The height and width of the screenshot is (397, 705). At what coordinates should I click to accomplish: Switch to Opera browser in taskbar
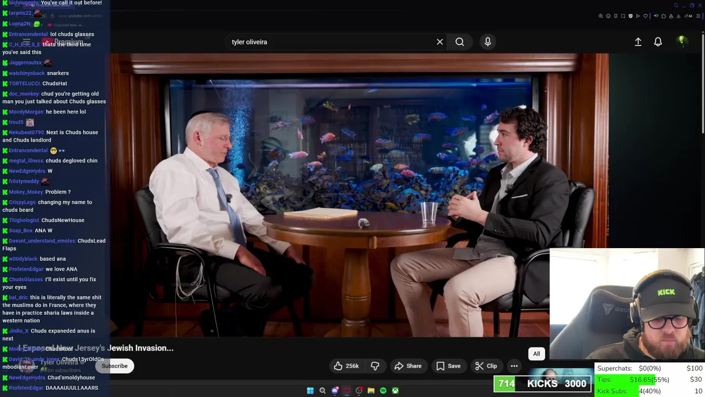pos(347,390)
